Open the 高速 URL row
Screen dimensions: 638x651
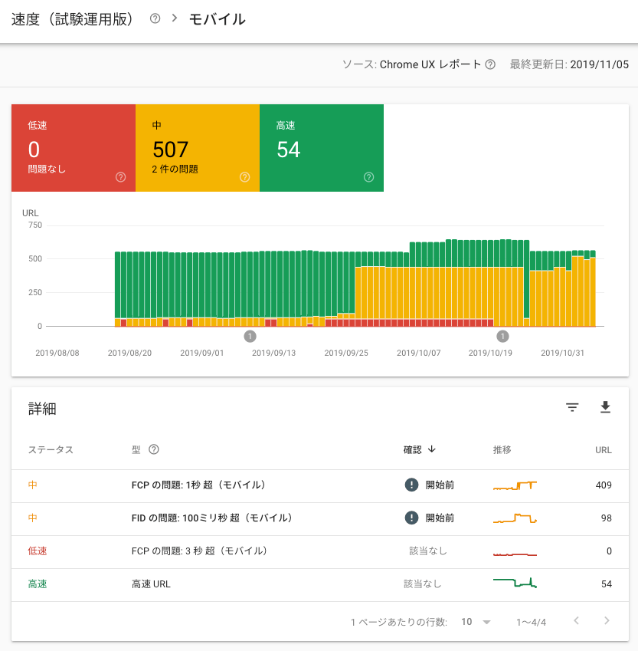point(320,584)
